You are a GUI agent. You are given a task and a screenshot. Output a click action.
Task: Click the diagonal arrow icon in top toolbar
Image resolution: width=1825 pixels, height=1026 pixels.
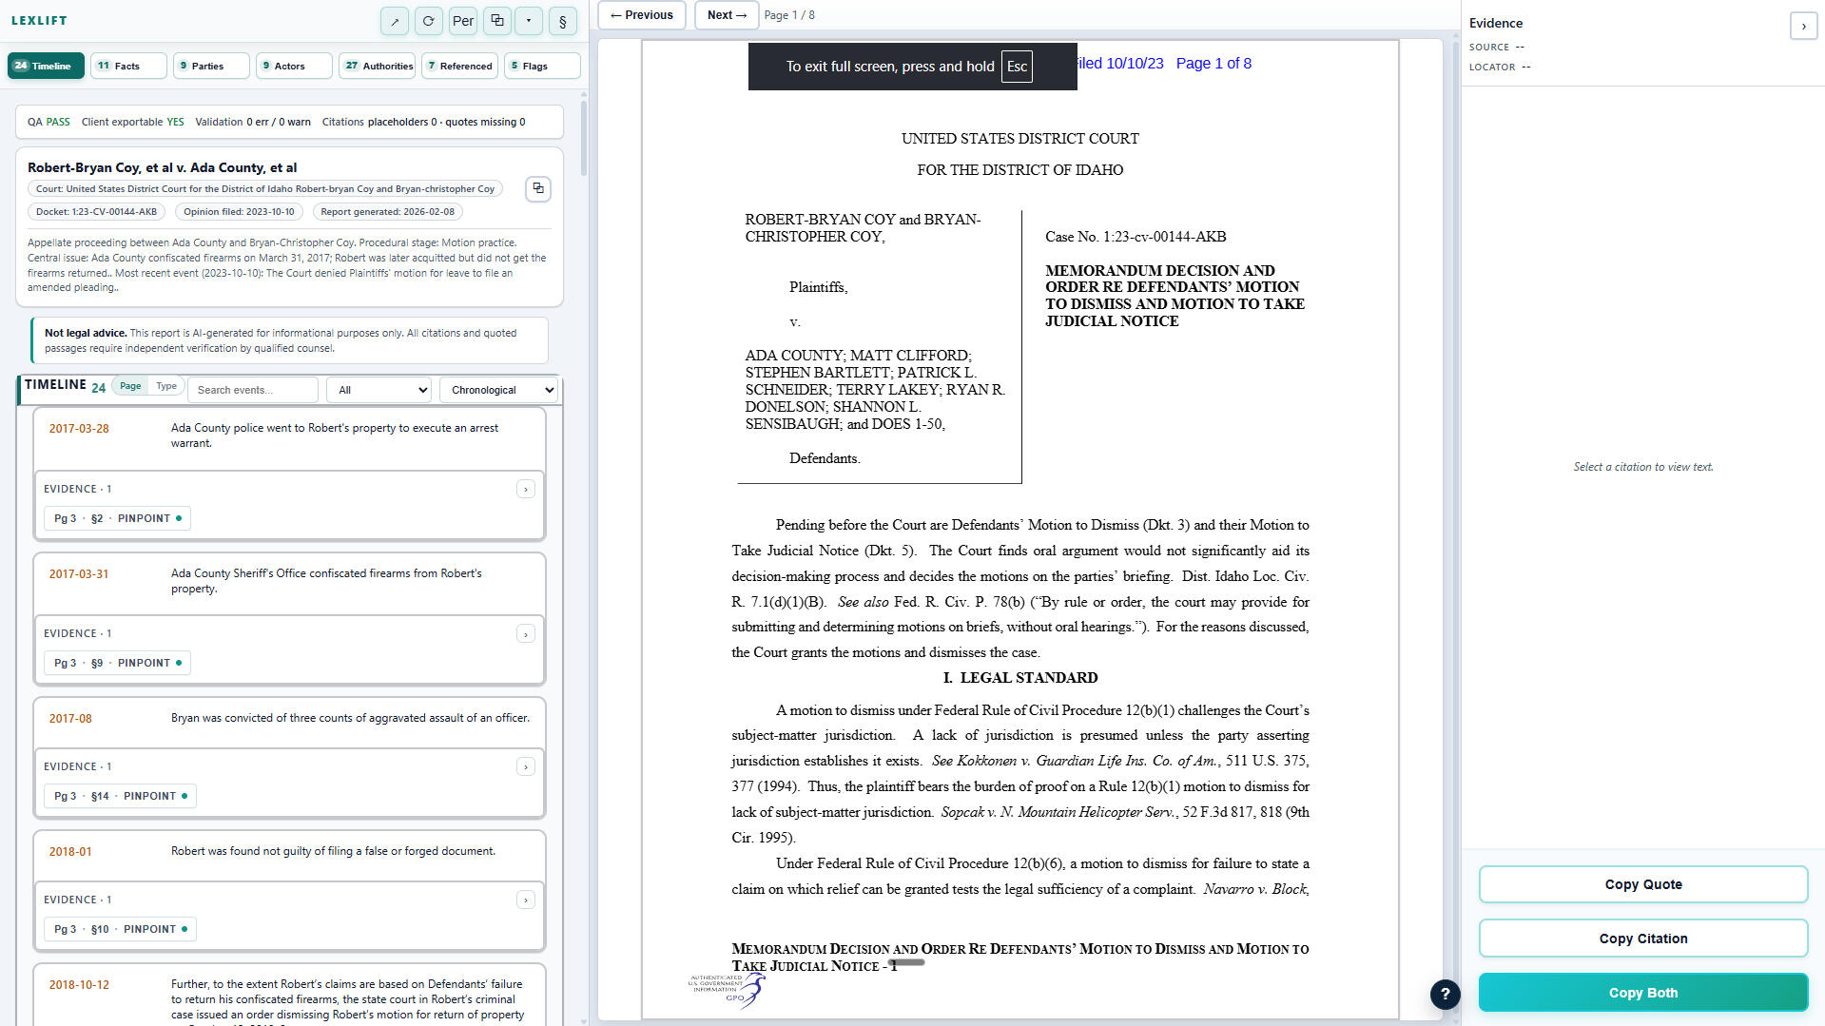395,21
